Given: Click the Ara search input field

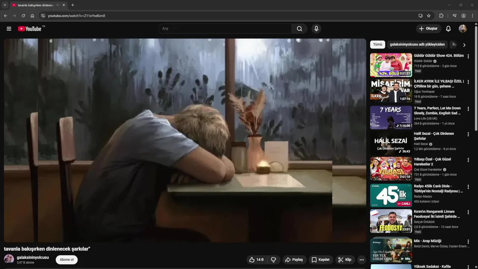Looking at the screenshot, I should 225,29.
